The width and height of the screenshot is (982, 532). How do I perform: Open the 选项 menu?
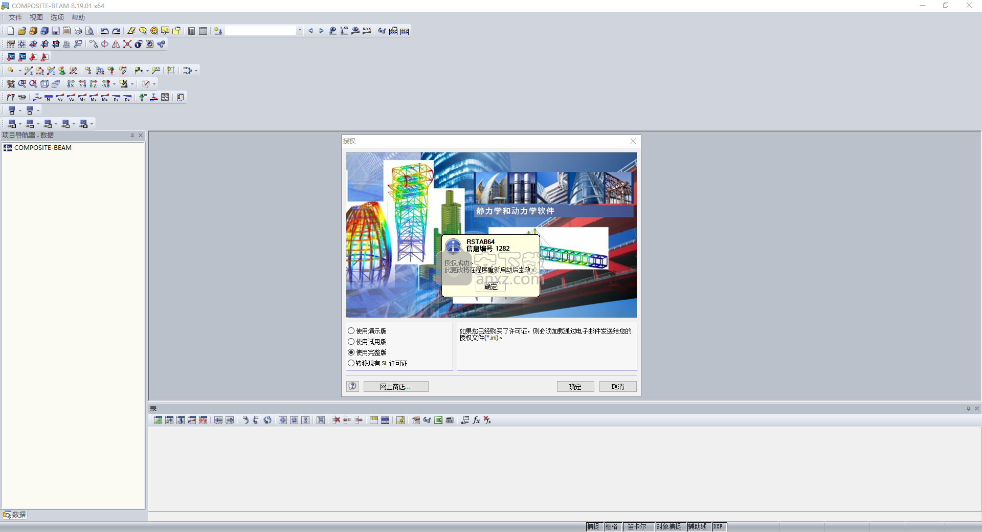pyautogui.click(x=57, y=17)
